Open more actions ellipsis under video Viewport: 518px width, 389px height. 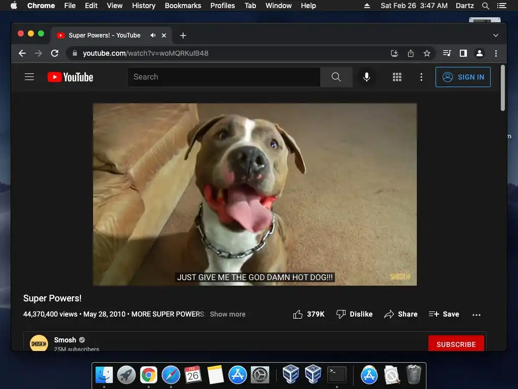pos(477,315)
